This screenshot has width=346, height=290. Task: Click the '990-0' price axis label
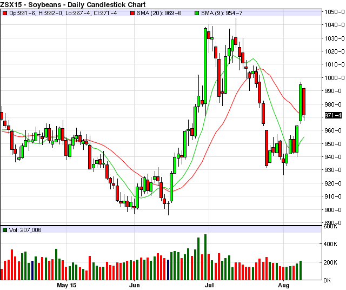click(x=333, y=91)
